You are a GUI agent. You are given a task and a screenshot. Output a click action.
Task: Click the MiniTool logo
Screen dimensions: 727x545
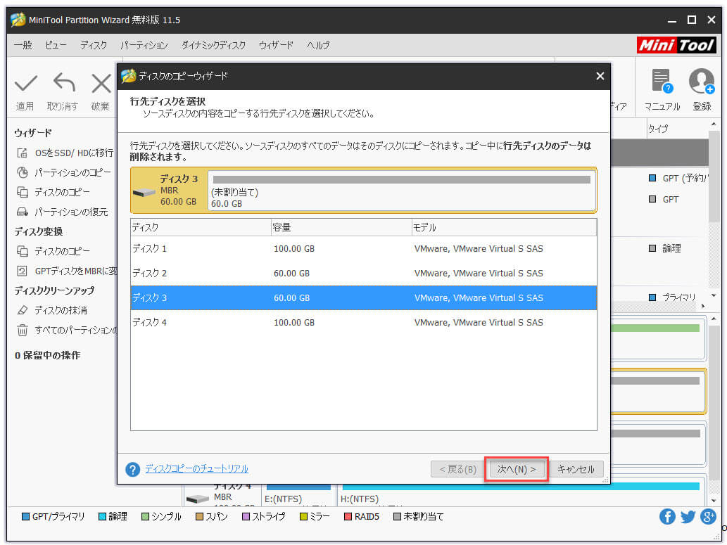click(676, 45)
